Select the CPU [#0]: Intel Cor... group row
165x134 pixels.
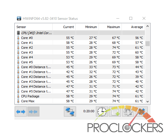[80, 33]
